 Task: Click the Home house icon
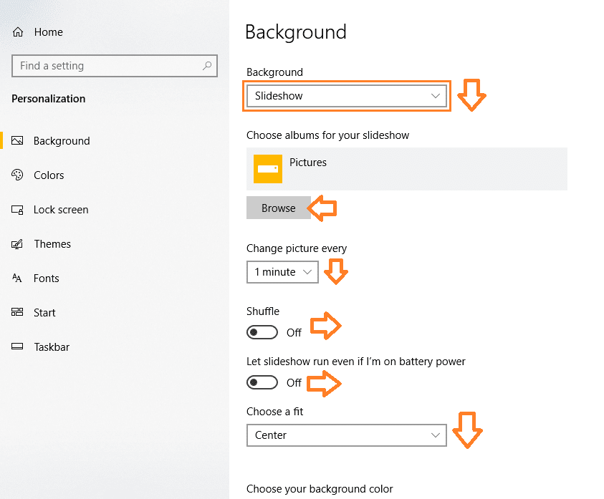[x=18, y=32]
